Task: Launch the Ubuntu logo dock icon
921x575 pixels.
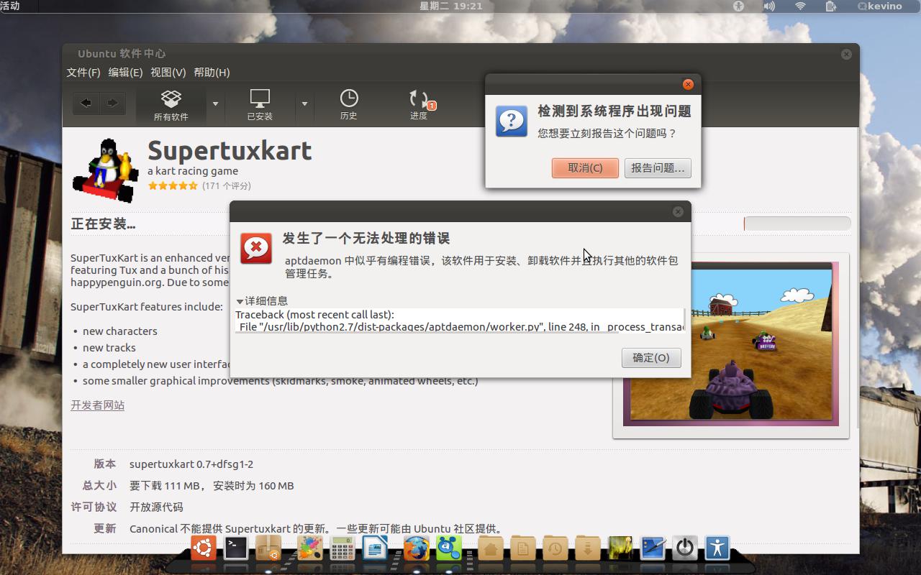Action: (x=203, y=548)
